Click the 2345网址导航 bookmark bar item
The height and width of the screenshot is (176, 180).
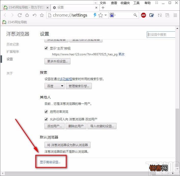coord(14,22)
